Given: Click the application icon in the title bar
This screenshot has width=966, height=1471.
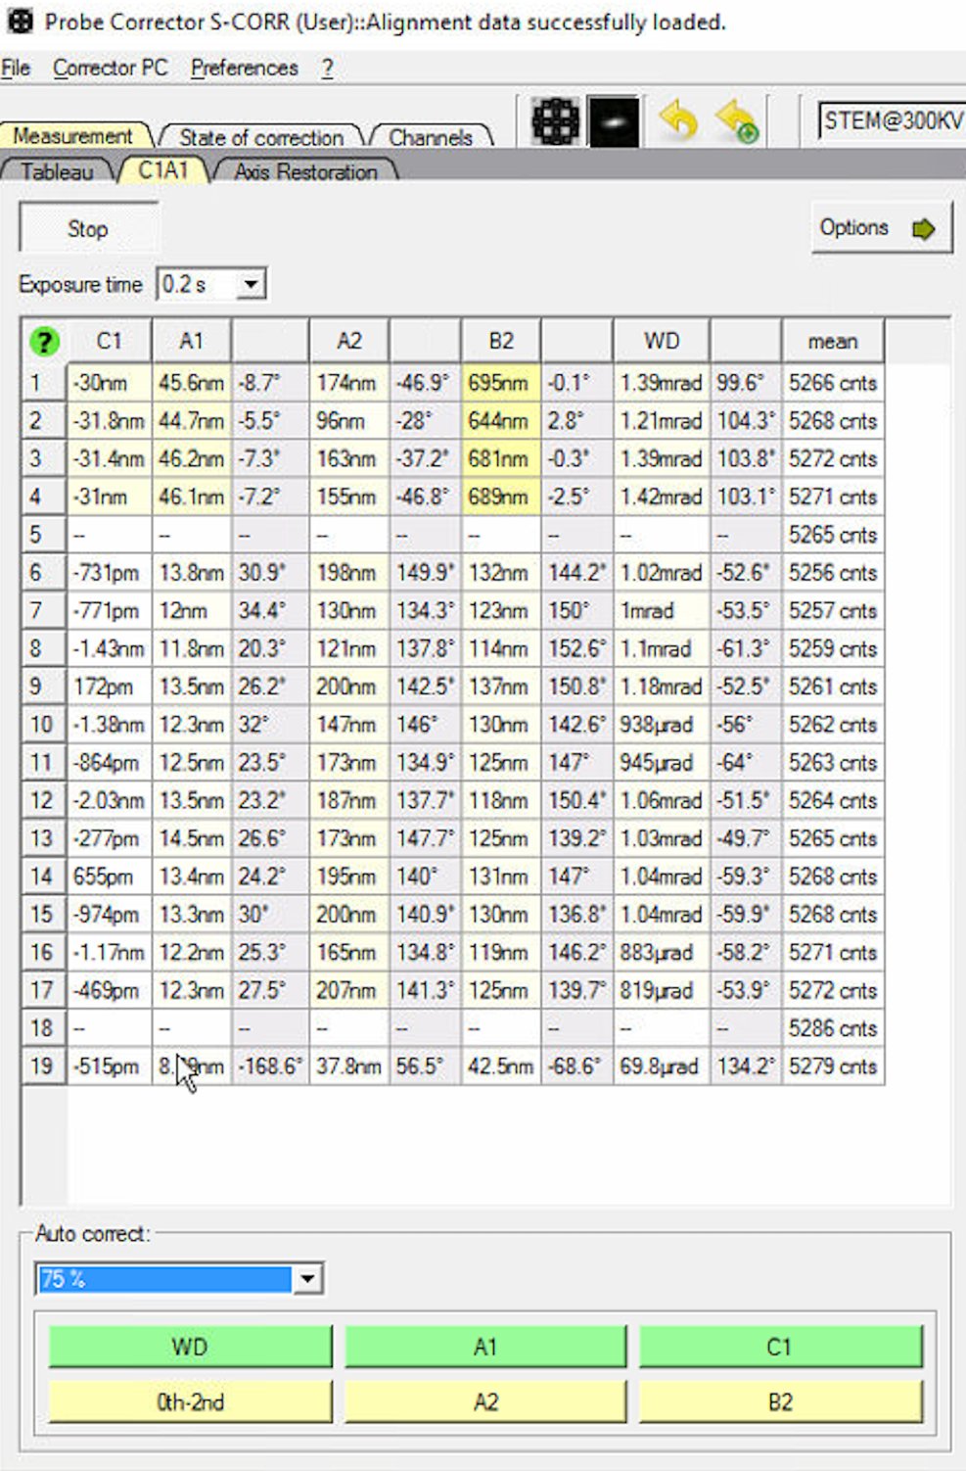Looking at the screenshot, I should 20,18.
